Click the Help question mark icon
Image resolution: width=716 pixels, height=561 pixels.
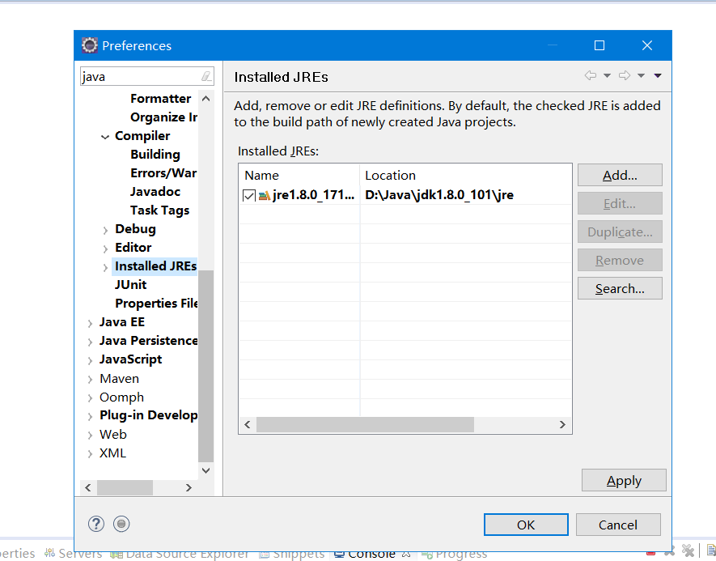95,524
